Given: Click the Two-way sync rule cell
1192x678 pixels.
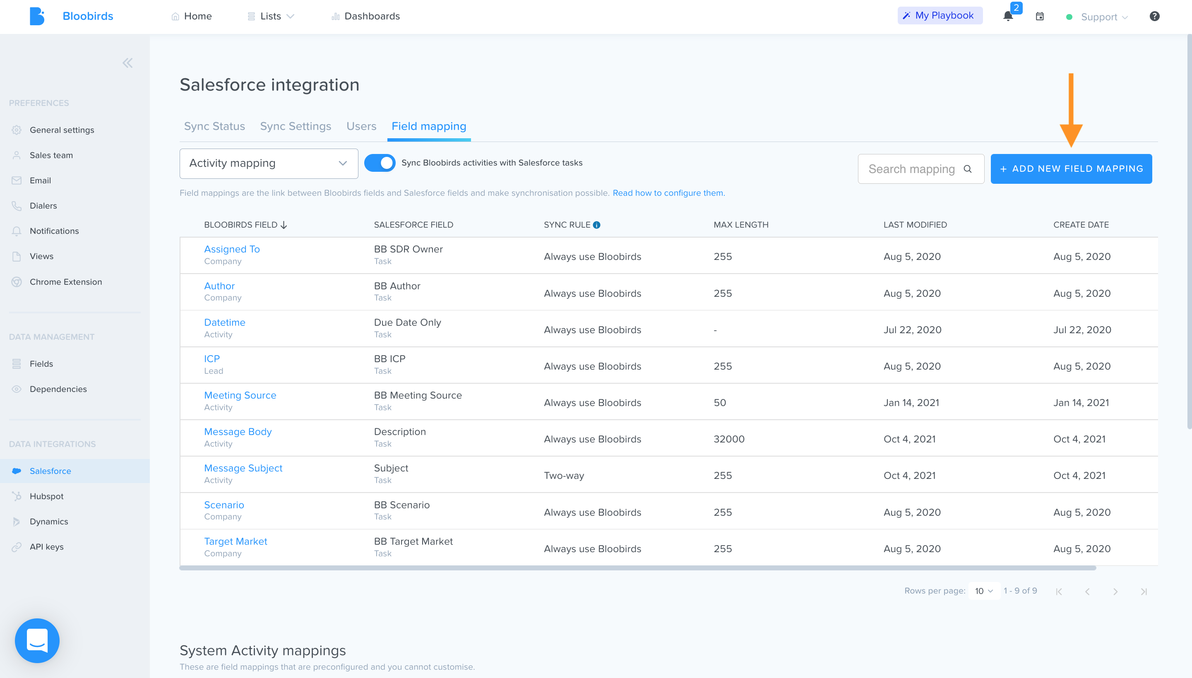Looking at the screenshot, I should (564, 476).
